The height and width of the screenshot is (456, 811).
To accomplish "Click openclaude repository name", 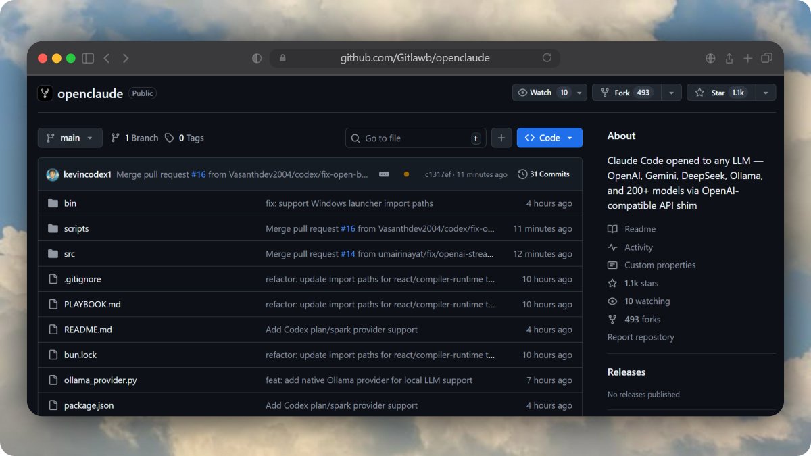I will coord(91,93).
